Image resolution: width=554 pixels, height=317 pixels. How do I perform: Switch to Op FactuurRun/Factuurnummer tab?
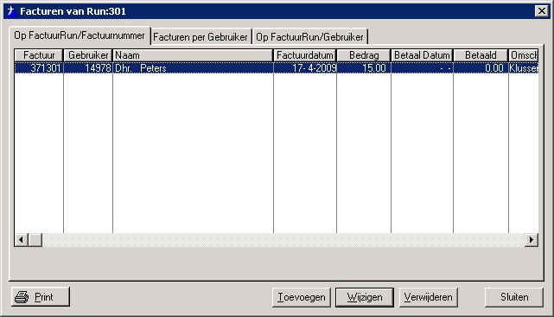pos(80,35)
